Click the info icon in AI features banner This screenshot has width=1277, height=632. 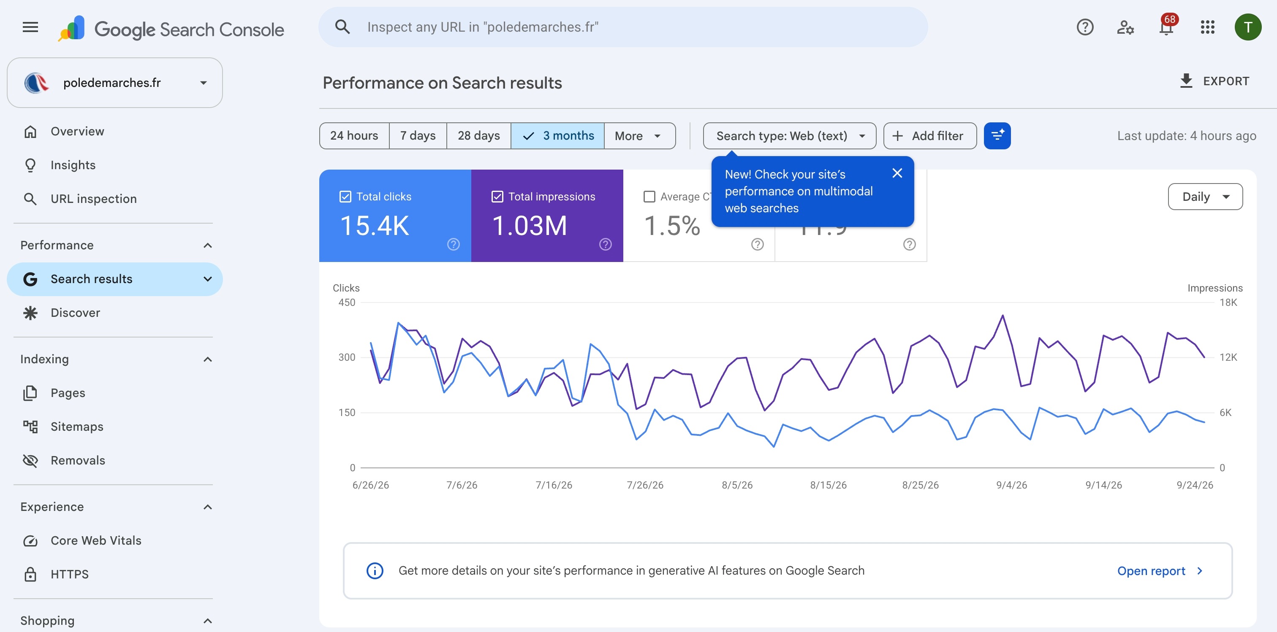point(375,570)
